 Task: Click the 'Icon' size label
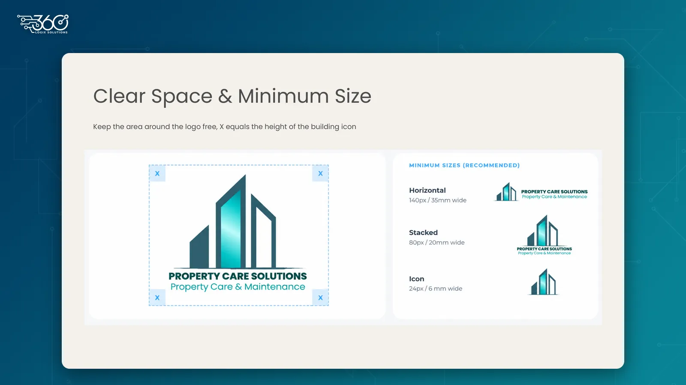[417, 279]
